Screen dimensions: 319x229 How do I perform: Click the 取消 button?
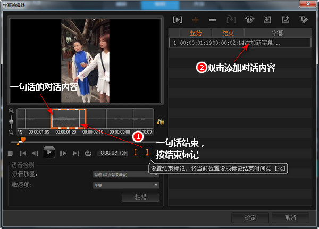(290, 218)
